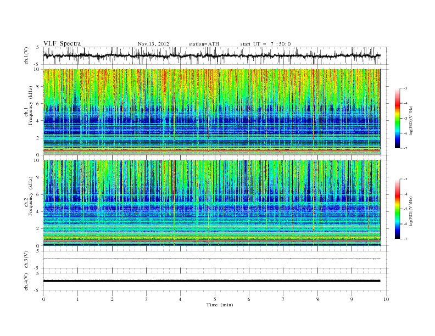Click the ch.1 "Frequency (kHz)" axis label
Viewport: 435px width, 336px height.
pos(31,105)
